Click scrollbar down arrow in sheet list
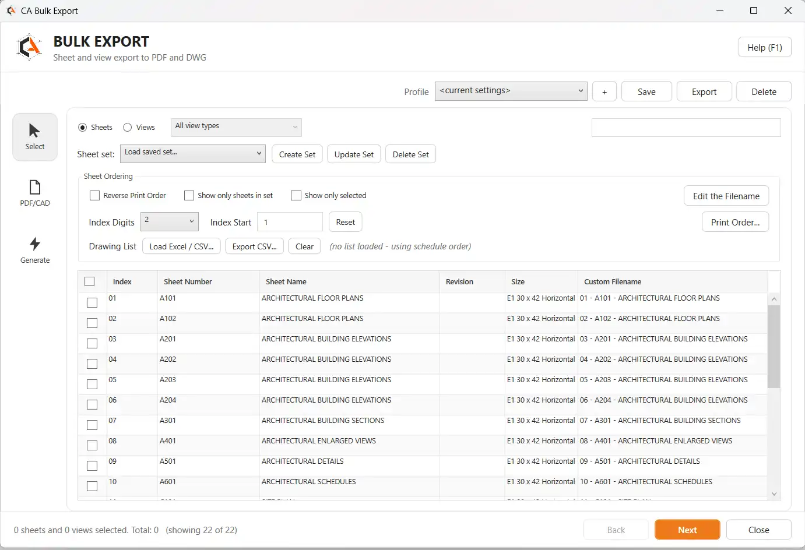Viewport: 805px width, 550px height. click(774, 493)
